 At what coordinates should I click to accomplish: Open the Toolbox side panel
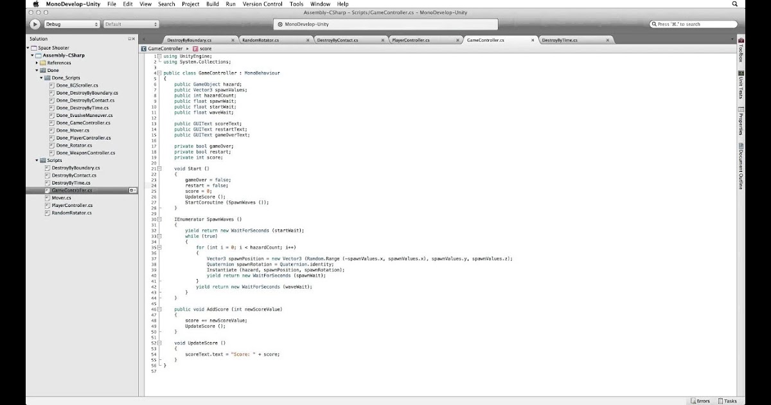coord(741,51)
